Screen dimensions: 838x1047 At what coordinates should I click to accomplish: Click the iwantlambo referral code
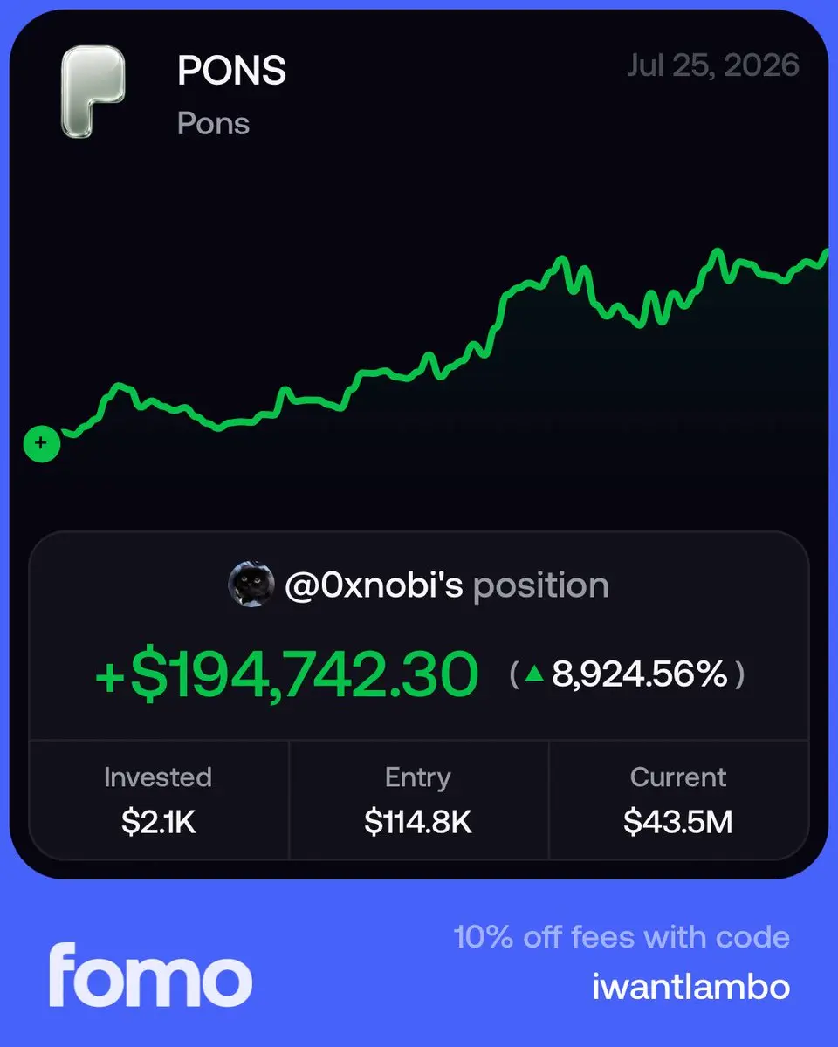tap(691, 987)
